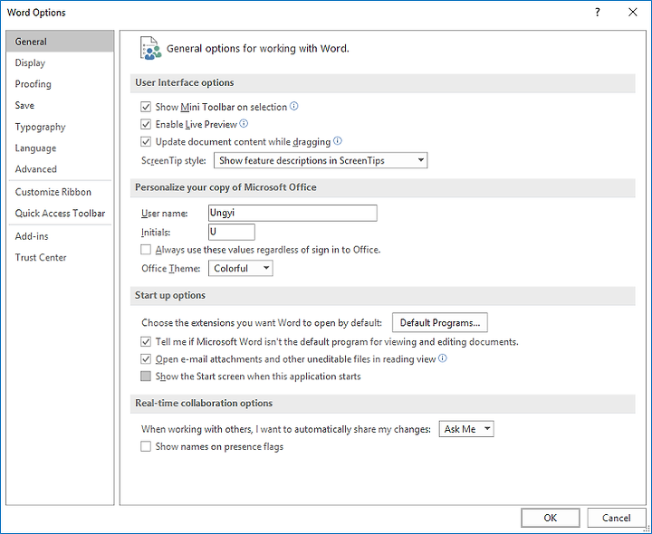
Task: Click the help question mark icon
Action: 597,12
